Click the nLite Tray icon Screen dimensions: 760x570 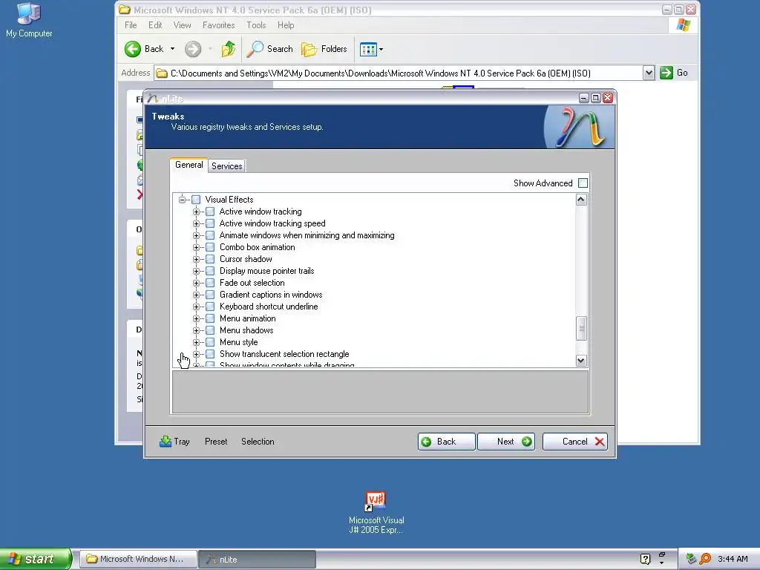click(166, 442)
